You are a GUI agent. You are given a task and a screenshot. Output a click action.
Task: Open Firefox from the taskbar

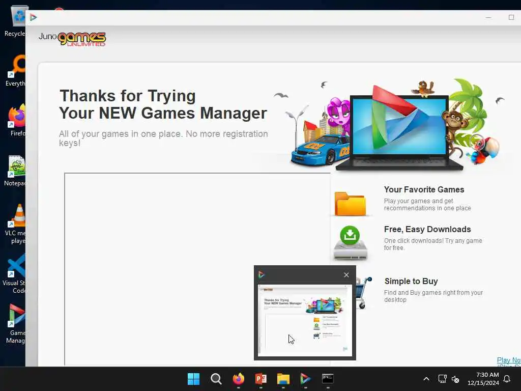click(238, 379)
